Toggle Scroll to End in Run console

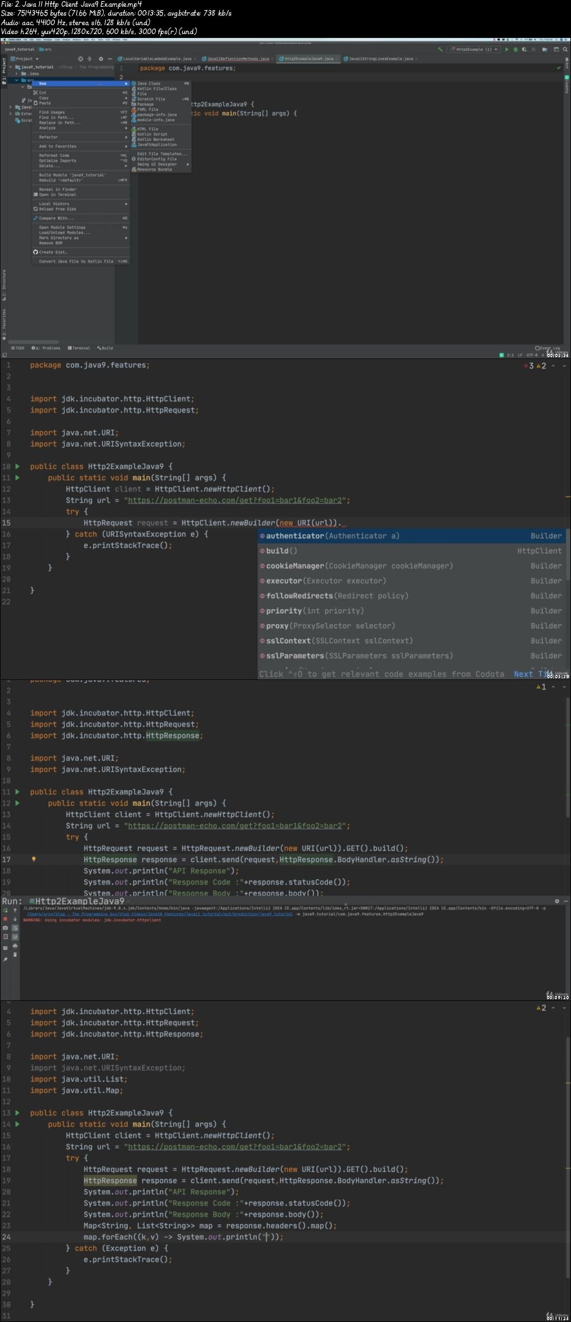click(15, 936)
